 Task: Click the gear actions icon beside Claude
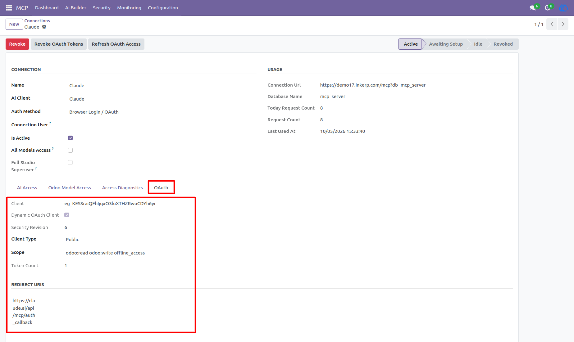44,27
